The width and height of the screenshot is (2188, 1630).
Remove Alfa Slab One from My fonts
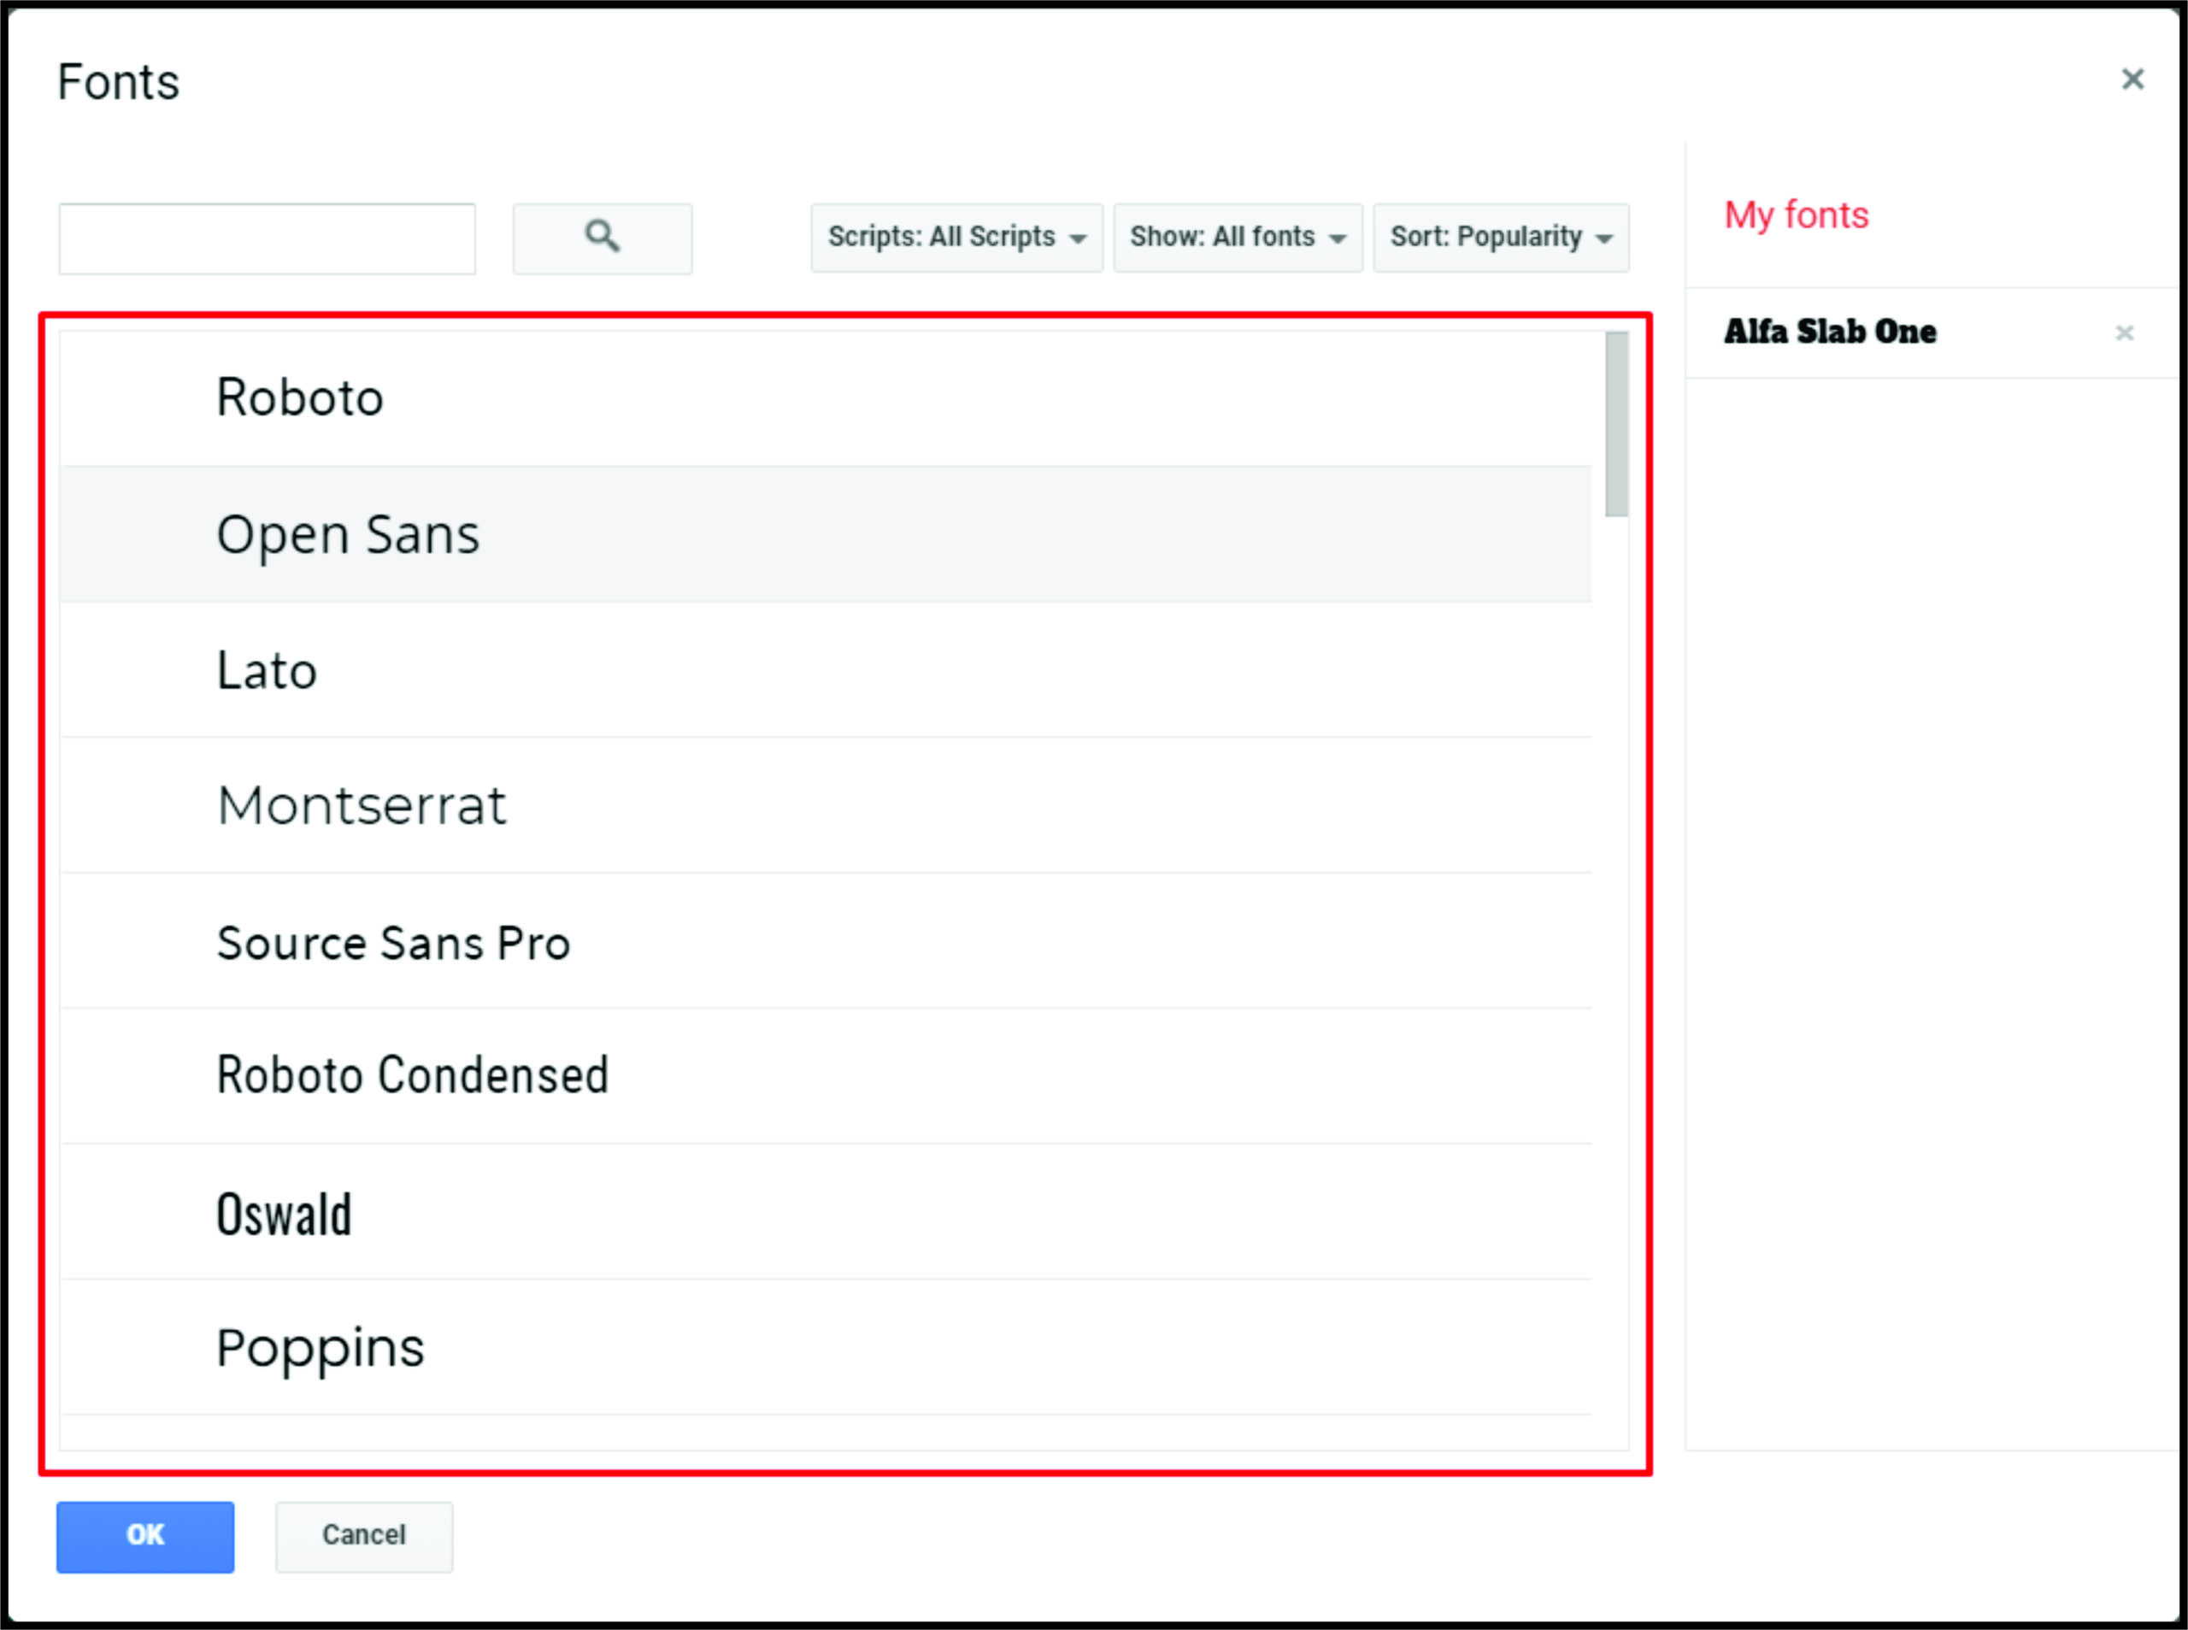pyautogui.click(x=2124, y=333)
